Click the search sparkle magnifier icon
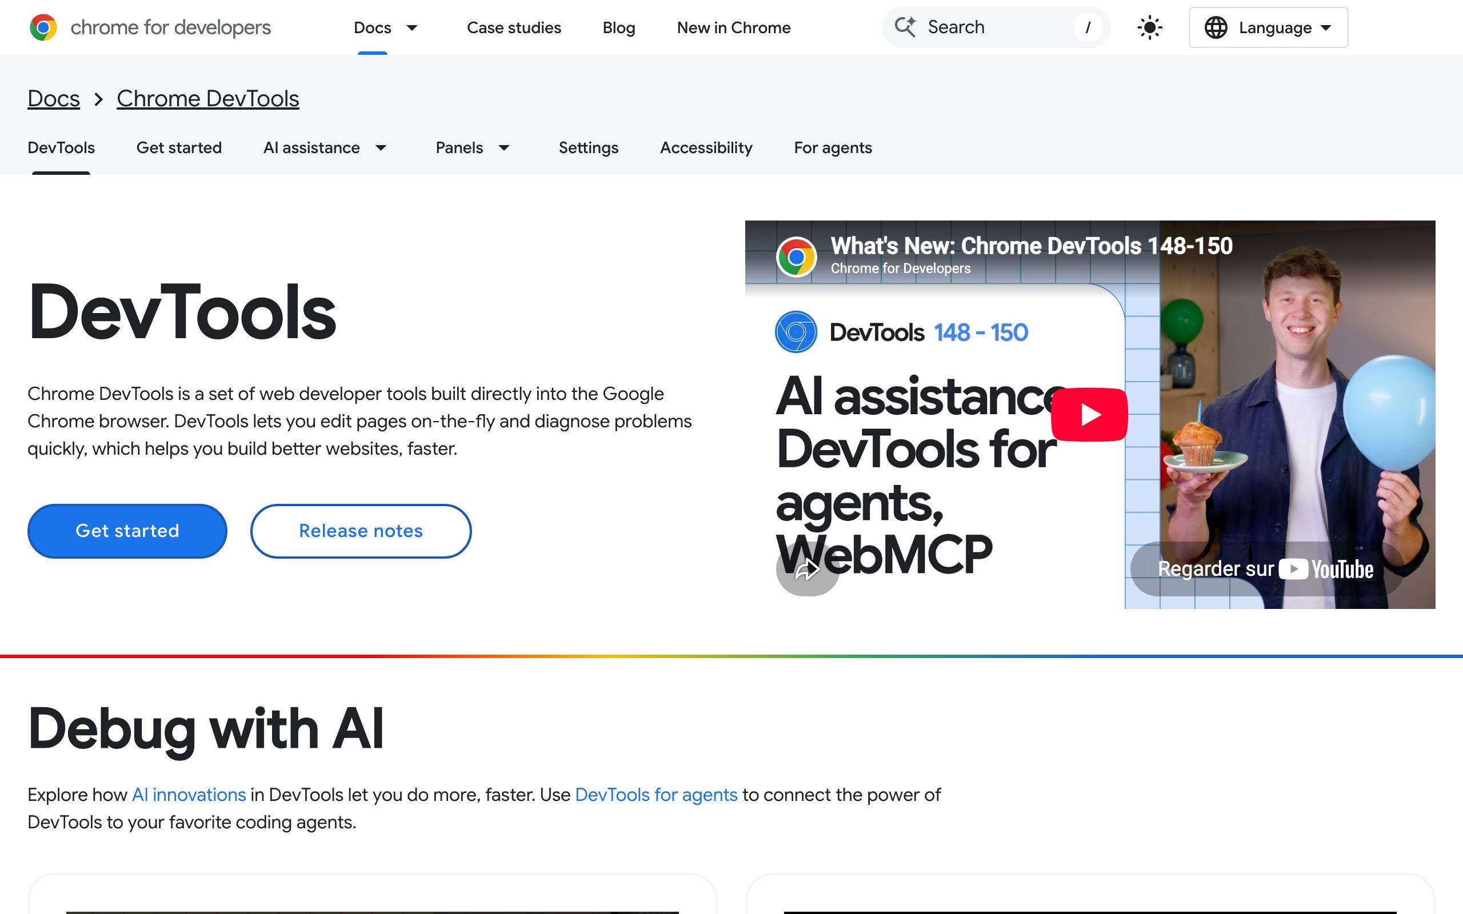The width and height of the screenshot is (1463, 914). (905, 27)
